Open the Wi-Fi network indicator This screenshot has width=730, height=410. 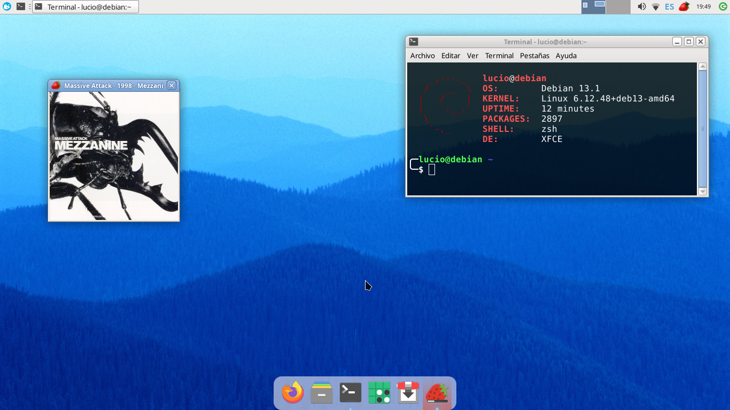click(x=656, y=7)
